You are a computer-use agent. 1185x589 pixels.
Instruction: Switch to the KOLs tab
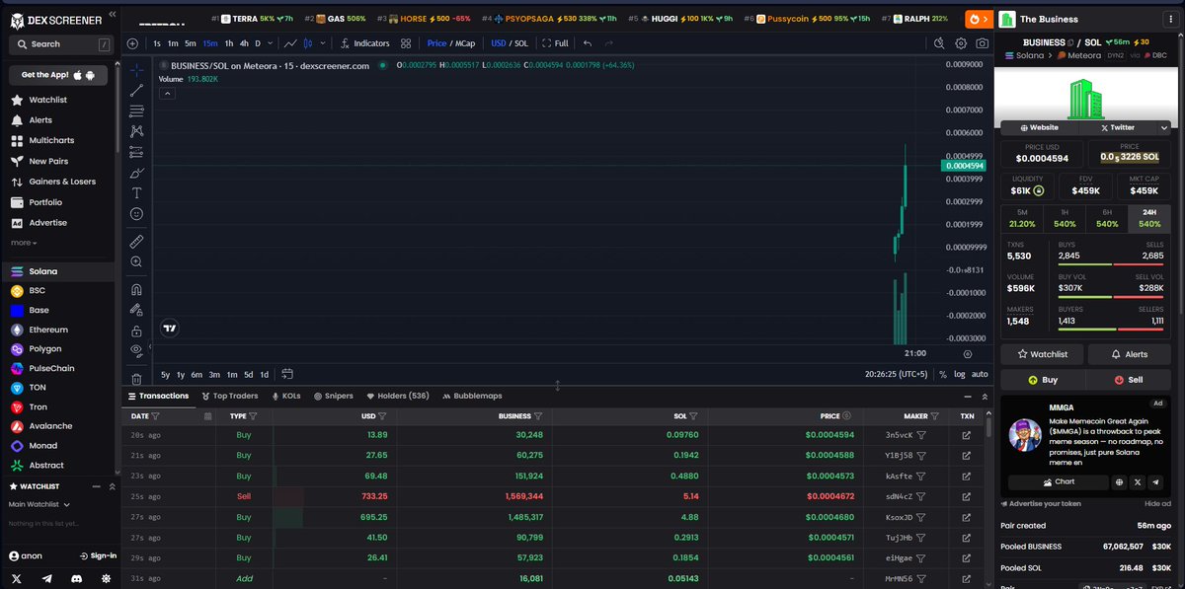tap(285, 396)
